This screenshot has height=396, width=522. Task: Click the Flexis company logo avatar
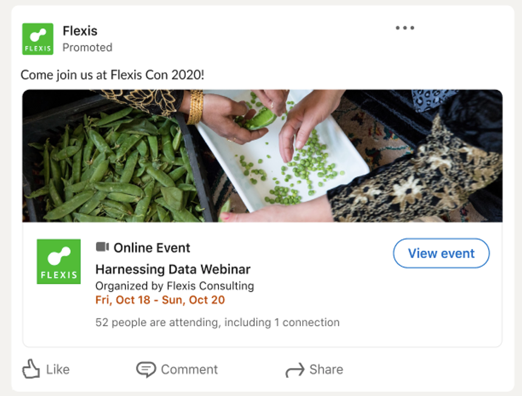(x=38, y=38)
